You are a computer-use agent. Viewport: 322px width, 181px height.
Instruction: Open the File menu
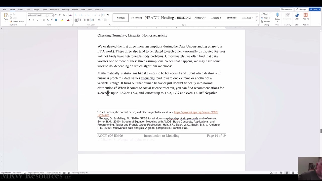5,10
